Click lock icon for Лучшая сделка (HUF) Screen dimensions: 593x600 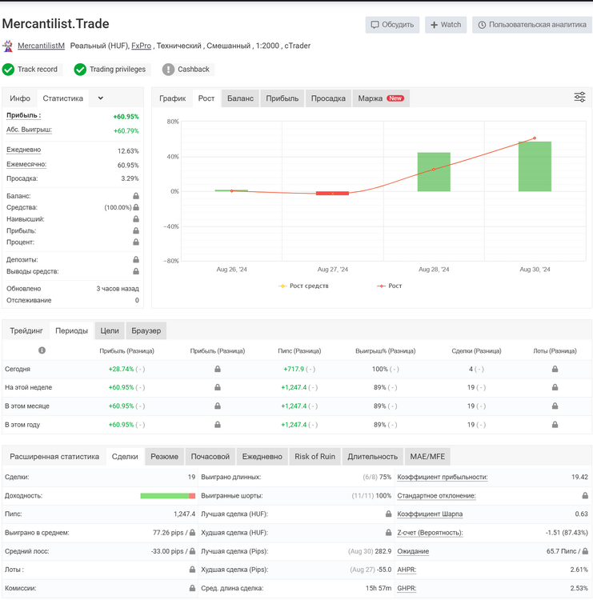click(x=389, y=514)
